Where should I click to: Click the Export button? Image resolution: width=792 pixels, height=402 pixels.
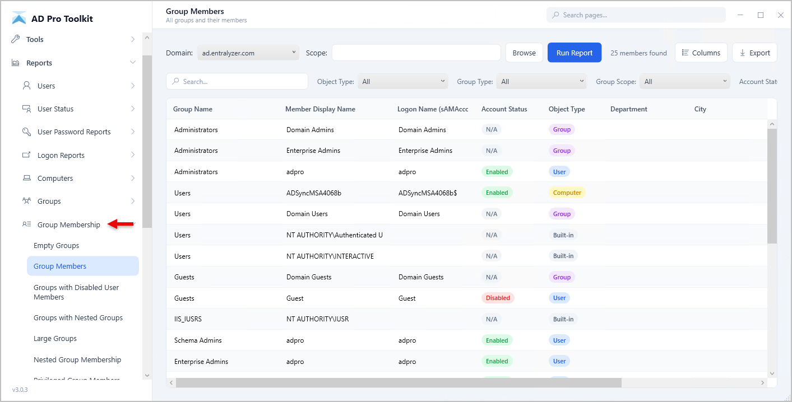point(754,53)
